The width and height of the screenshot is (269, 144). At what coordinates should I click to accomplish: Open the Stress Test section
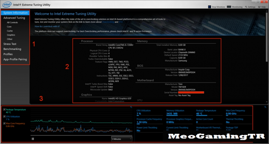tap(10, 44)
